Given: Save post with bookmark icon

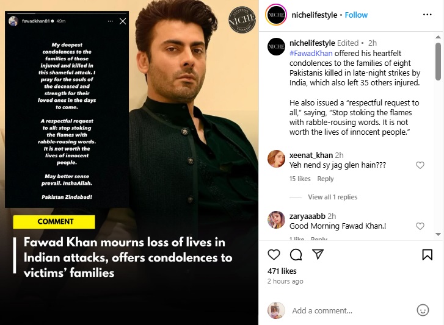Looking at the screenshot, I should point(428,254).
